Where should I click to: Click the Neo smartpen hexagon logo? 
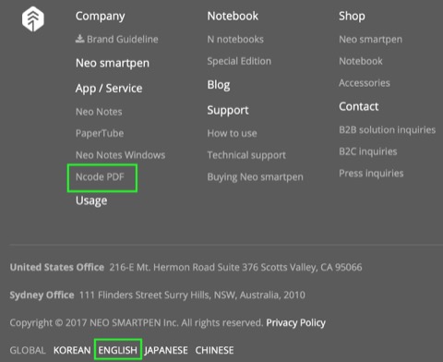(x=33, y=19)
